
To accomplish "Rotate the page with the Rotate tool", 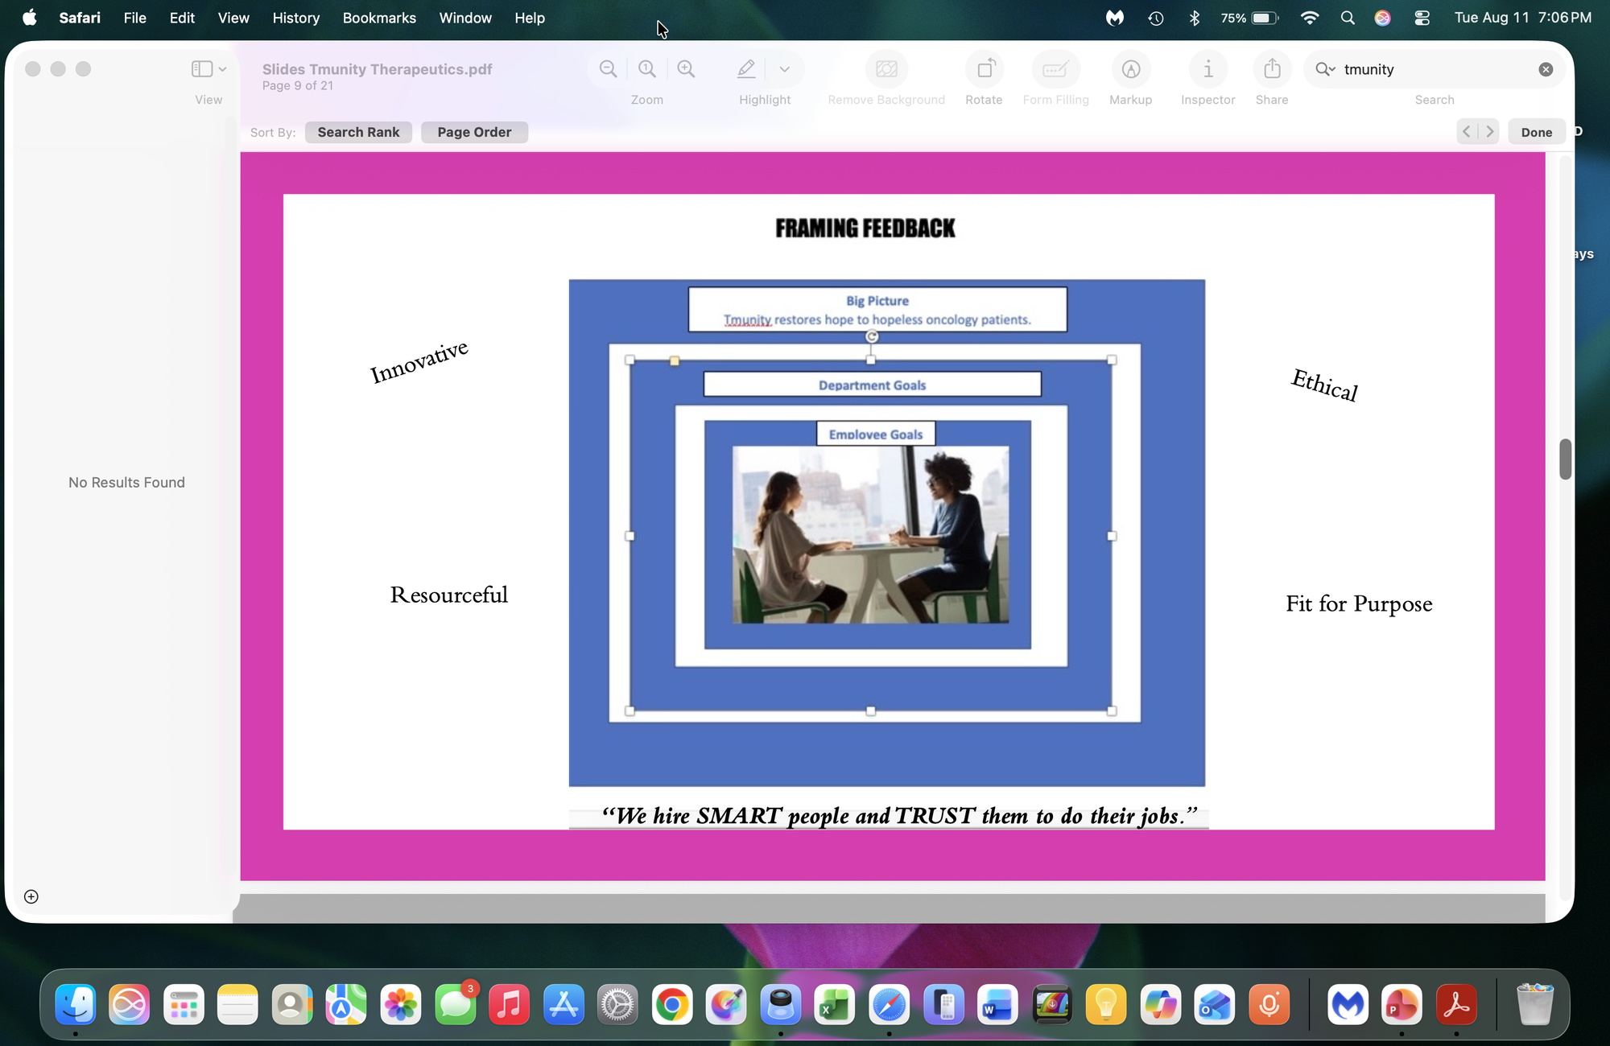I will (x=985, y=69).
